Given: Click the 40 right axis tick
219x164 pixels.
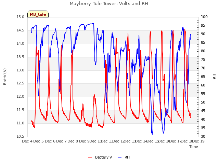Looking at the screenshot, I should (x=203, y=119).
